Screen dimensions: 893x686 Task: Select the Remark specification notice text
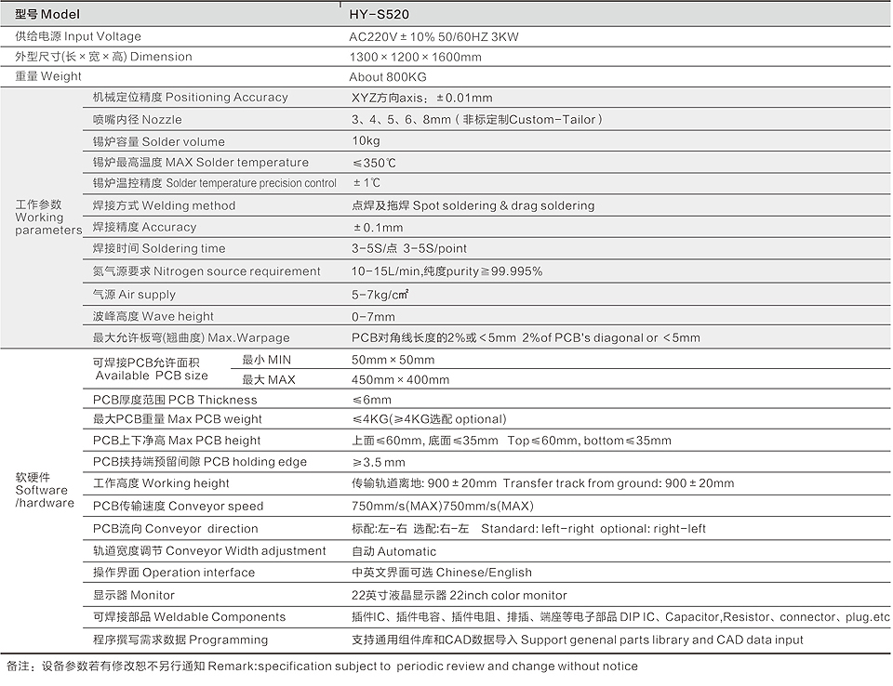tap(323, 666)
